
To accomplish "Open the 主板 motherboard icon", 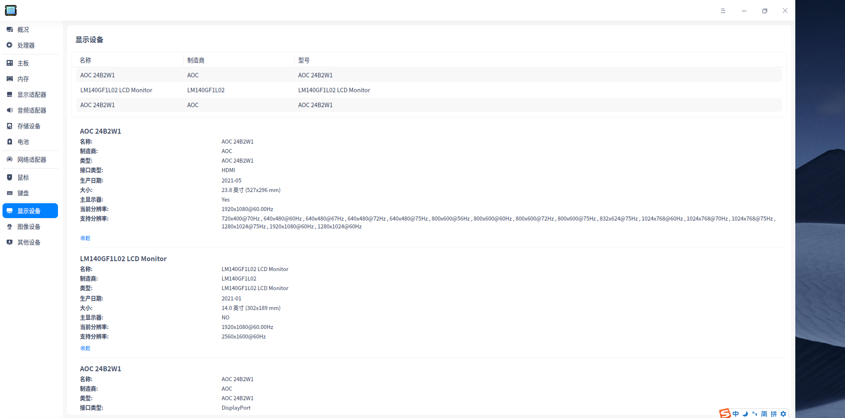I will 10,63.
